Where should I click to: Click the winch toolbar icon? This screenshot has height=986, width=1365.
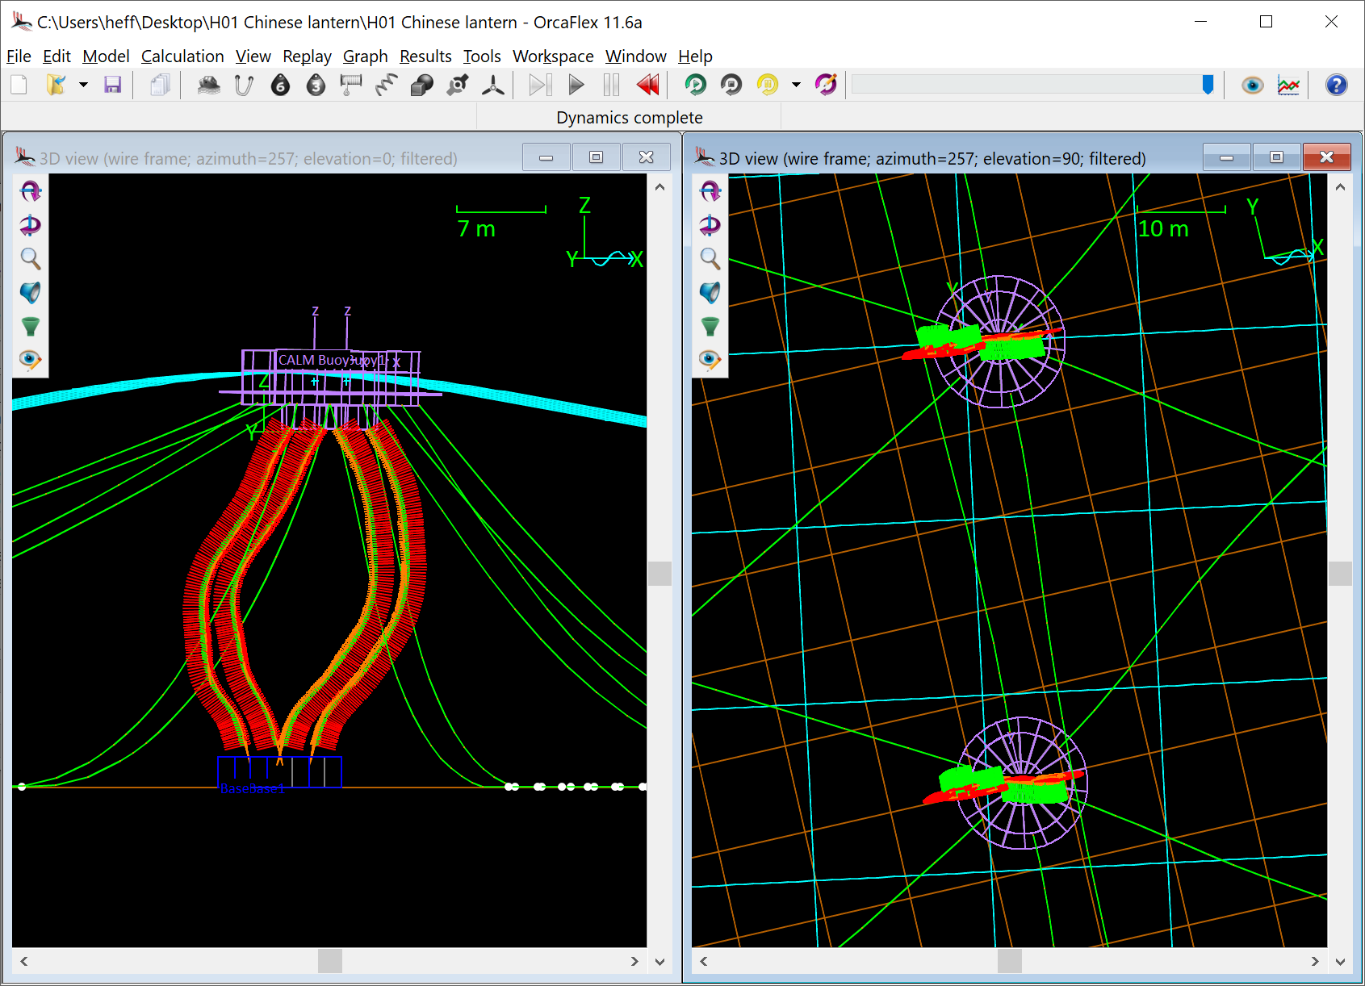351,85
